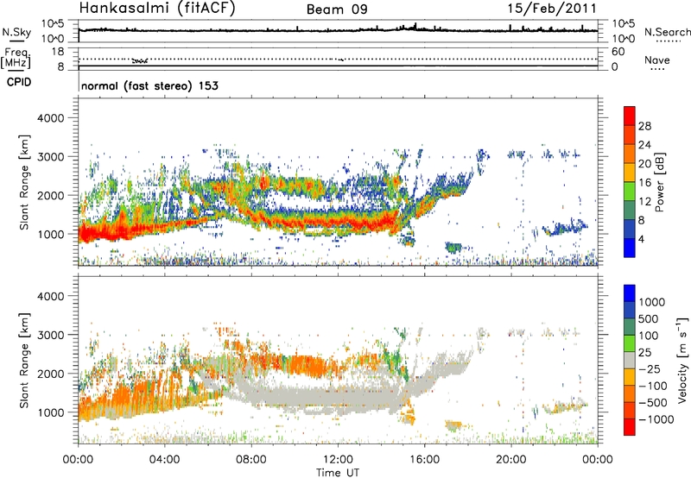Click the 'Freq. [MHz]' axis label

click(x=16, y=58)
